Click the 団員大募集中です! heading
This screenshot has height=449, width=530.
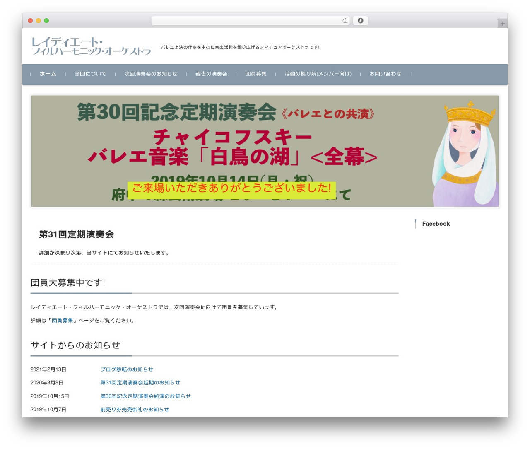tap(68, 282)
